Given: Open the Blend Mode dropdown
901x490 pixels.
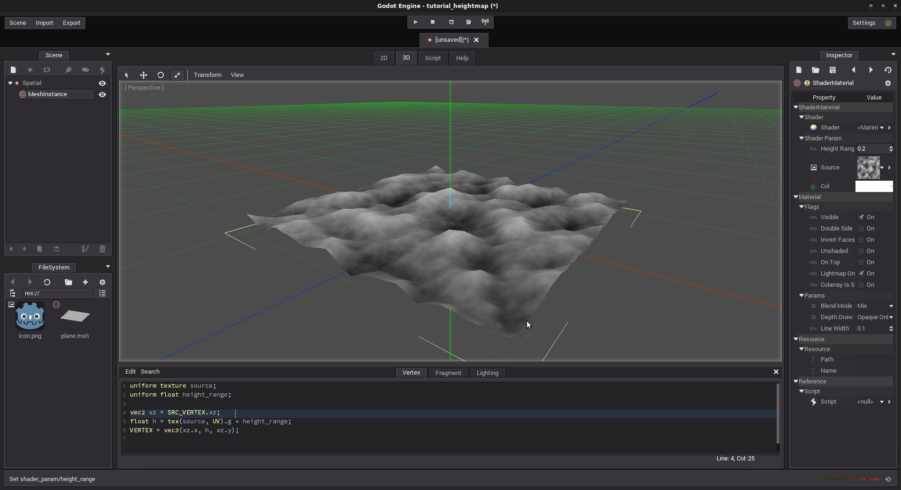Looking at the screenshot, I should tap(875, 306).
